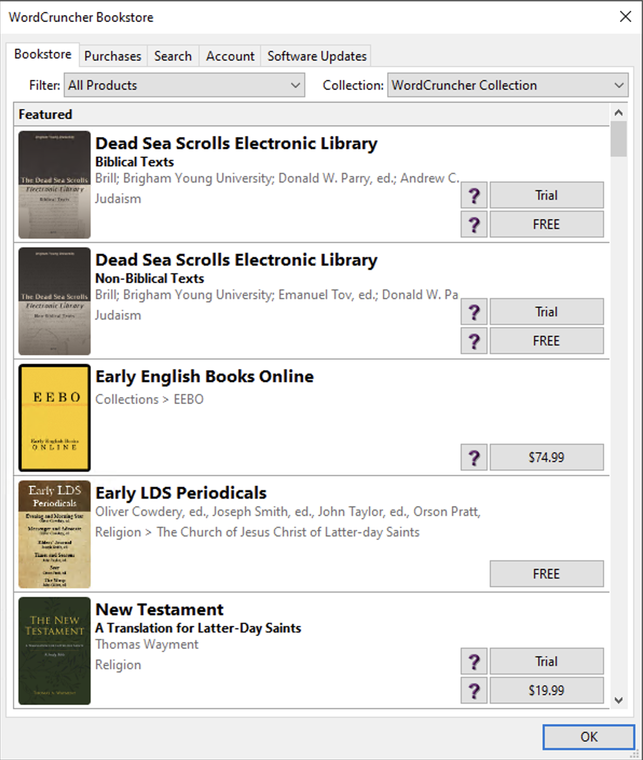The width and height of the screenshot is (643, 760).
Task: Start Trial of New Testament translation
Action: pos(546,661)
